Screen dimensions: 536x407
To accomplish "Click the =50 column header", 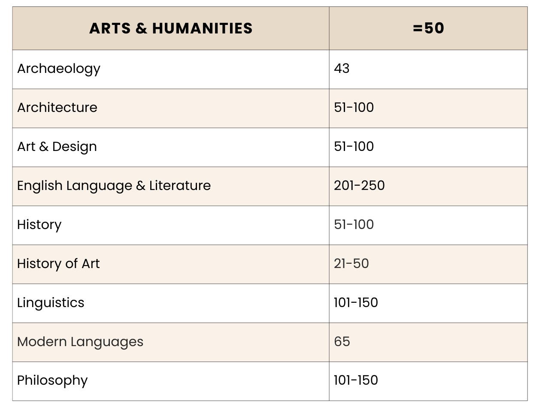I will tap(428, 28).
